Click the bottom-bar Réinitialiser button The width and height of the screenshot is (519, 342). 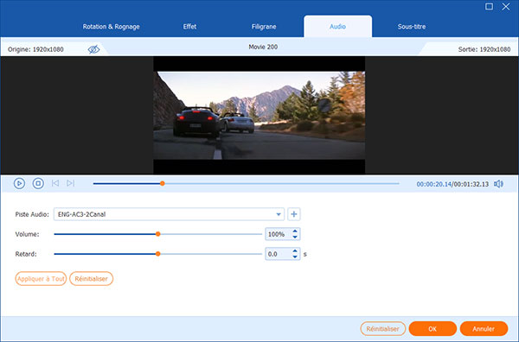tap(382, 329)
